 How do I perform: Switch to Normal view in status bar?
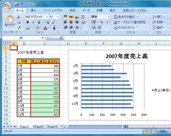point(146,132)
